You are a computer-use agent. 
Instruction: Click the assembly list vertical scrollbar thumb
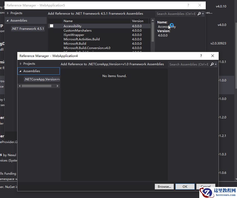[x=153, y=32]
